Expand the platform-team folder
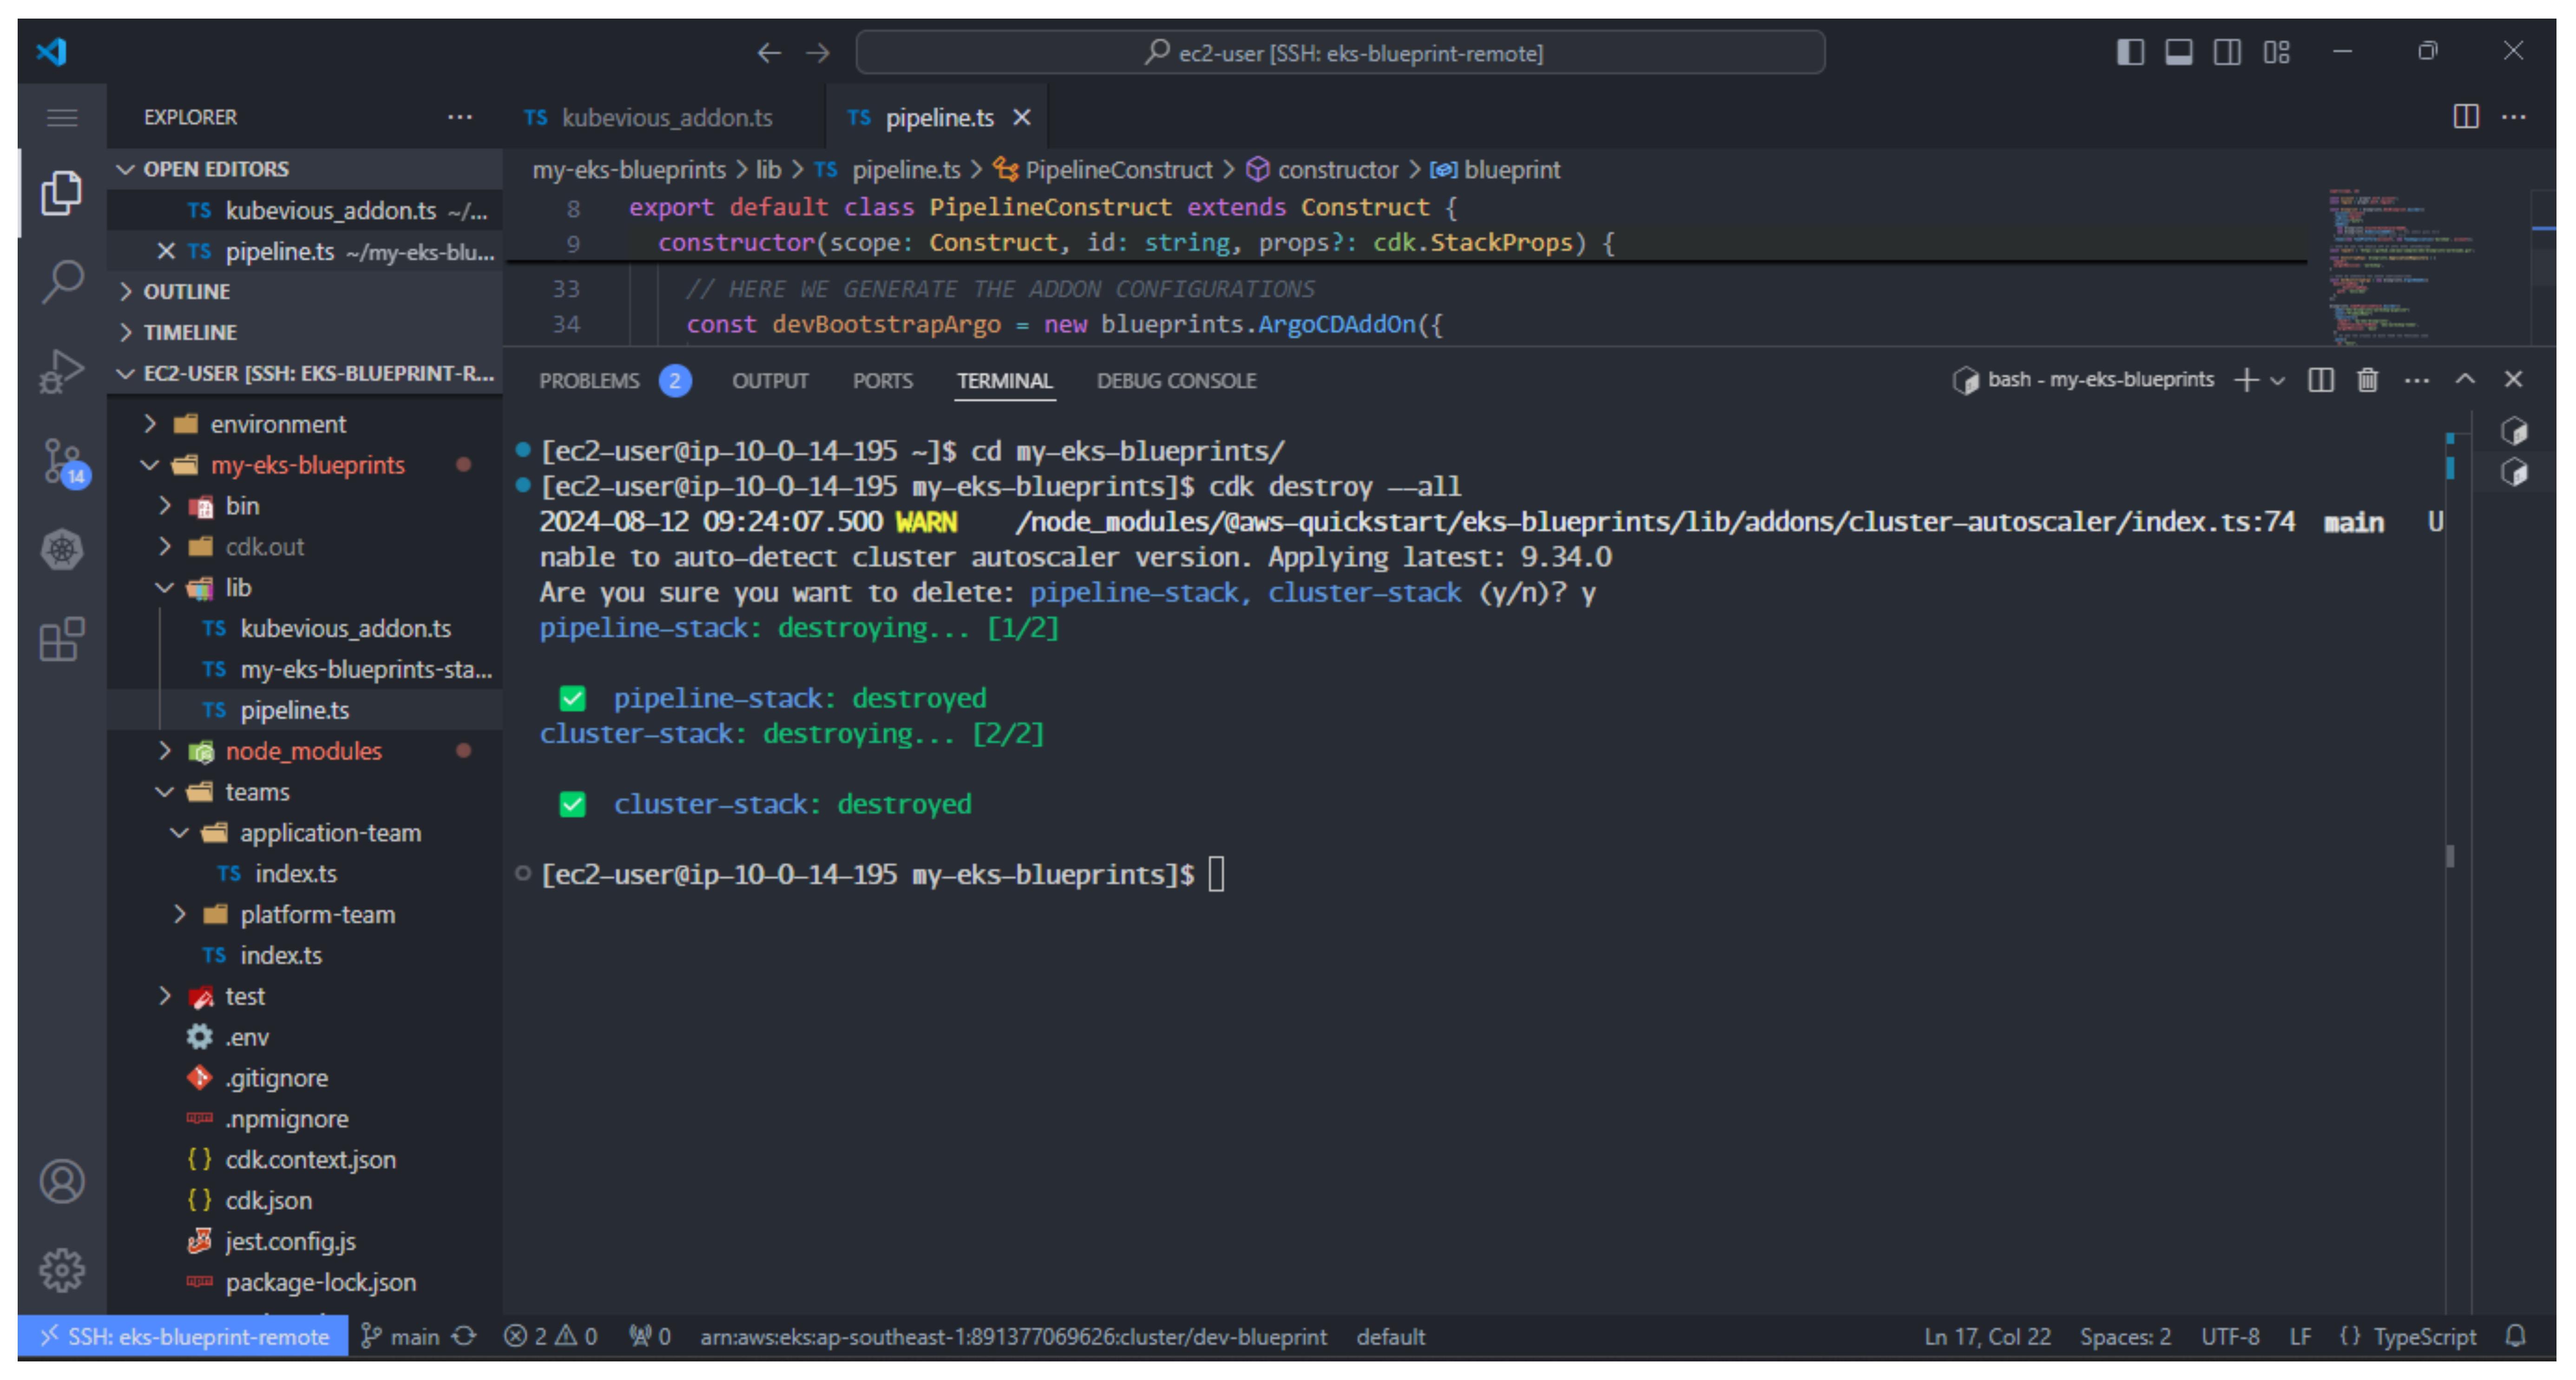Viewport: 2576px width, 1380px height. [305, 915]
